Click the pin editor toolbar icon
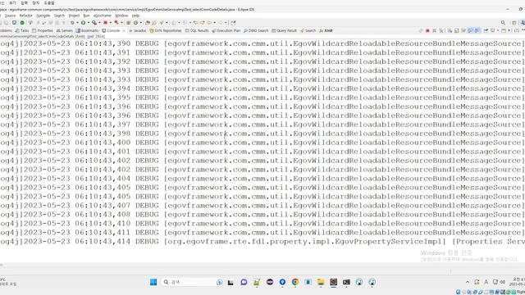The width and height of the screenshot is (525, 295). (233, 23)
